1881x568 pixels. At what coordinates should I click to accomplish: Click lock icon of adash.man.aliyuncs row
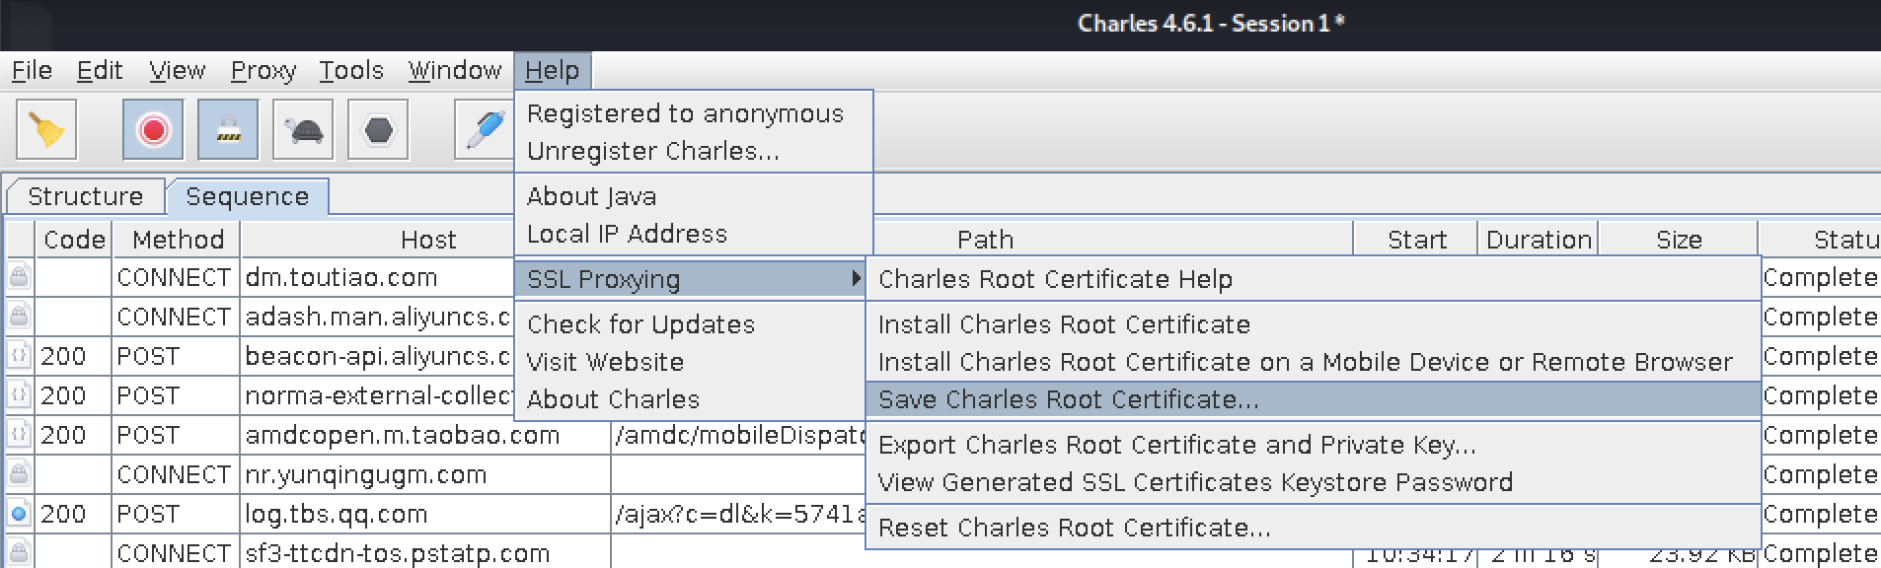[x=19, y=317]
